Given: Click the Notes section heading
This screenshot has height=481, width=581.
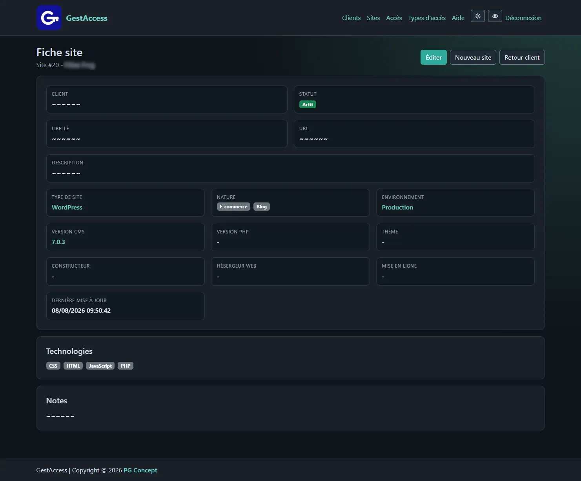Looking at the screenshot, I should (x=56, y=401).
